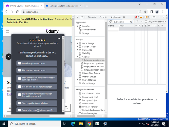This screenshot has height=127, width=169.
Task: Enable 'Only show cookies' checkbox
Action: pos(146,21)
